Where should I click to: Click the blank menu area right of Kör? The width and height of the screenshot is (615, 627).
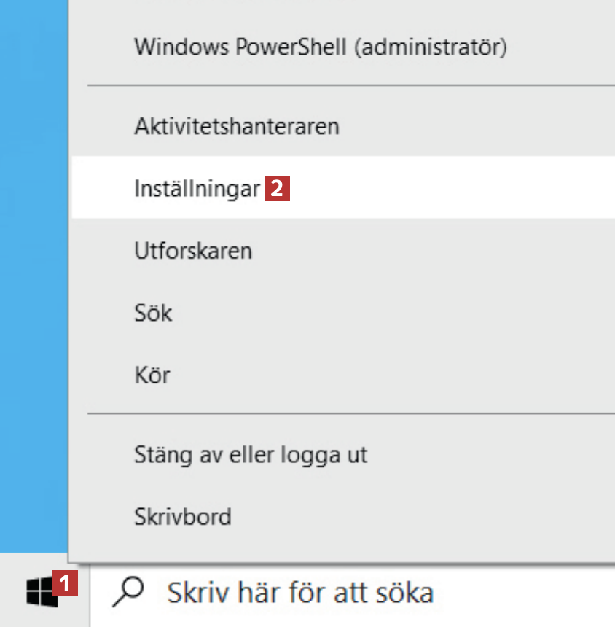[401, 376]
